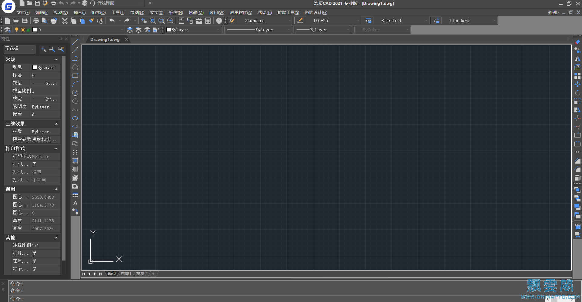Screen dimensions: 582x302
Task: Open the 传统界面 workspace dropdown
Action: (x=120, y=3)
